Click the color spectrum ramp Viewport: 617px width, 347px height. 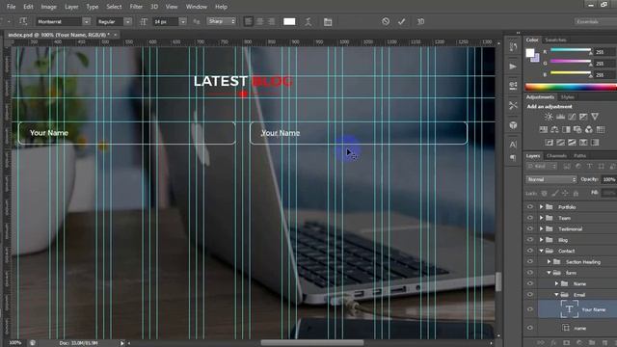click(571, 88)
